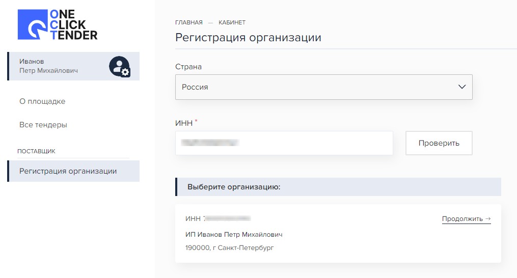Image resolution: width=517 pixels, height=278 pixels.
Task: Go to Все тендеры in sidebar
Action: click(43, 125)
